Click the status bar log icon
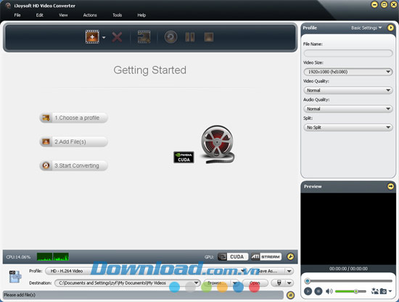Image resolution: width=399 pixels, height=302 pixels. 290,295
